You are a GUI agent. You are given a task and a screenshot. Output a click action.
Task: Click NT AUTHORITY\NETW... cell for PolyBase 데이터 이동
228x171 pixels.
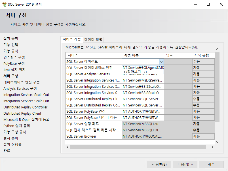(143, 118)
